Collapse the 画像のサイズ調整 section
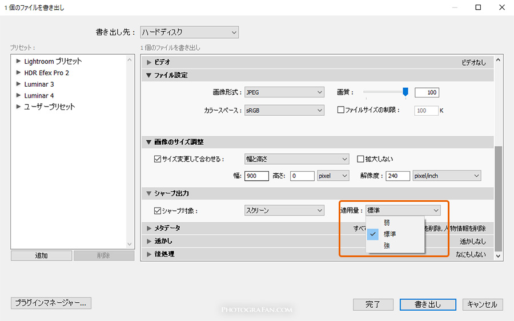Viewport: 514px width, 321px height. (149, 142)
